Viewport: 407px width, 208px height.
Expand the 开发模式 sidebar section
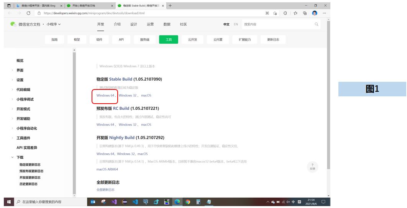coord(23,109)
